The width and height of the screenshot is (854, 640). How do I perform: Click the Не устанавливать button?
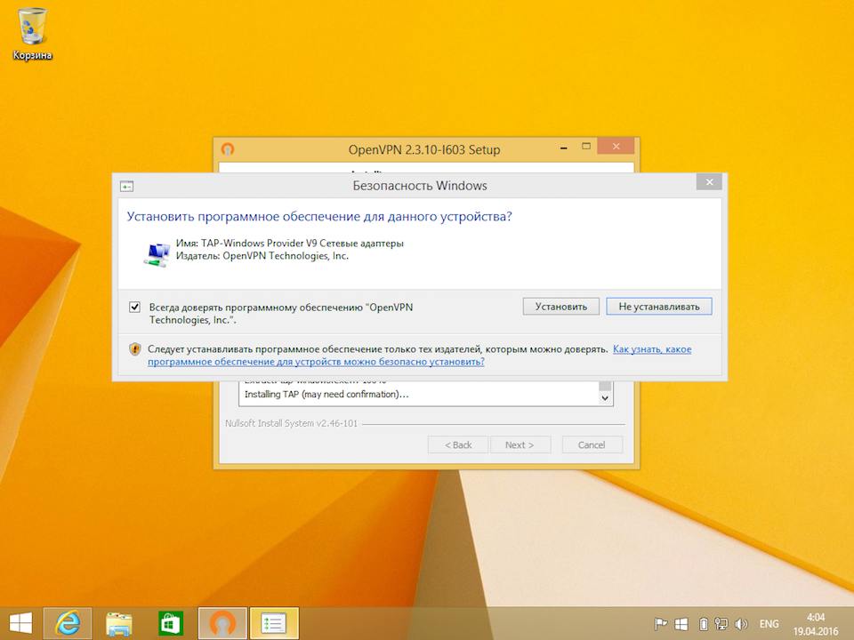[659, 307]
